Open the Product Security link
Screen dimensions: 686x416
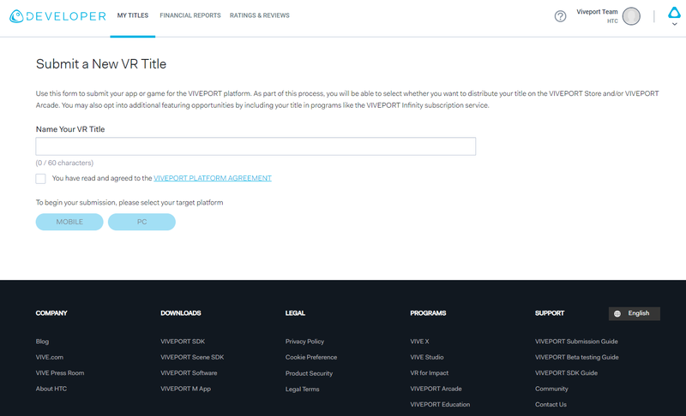coord(309,373)
